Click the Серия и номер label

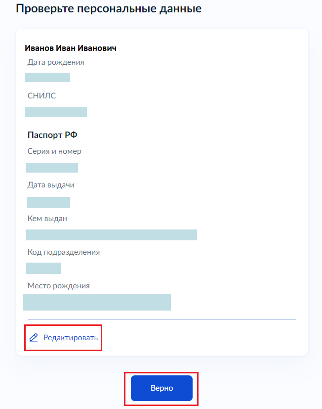tap(54, 151)
